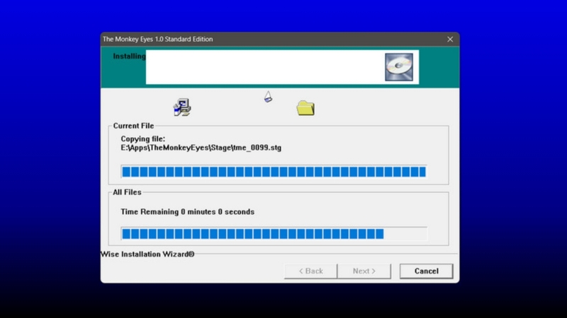Viewport: 567px width, 318px height.
Task: Click the Current File group label
Action: point(133,126)
